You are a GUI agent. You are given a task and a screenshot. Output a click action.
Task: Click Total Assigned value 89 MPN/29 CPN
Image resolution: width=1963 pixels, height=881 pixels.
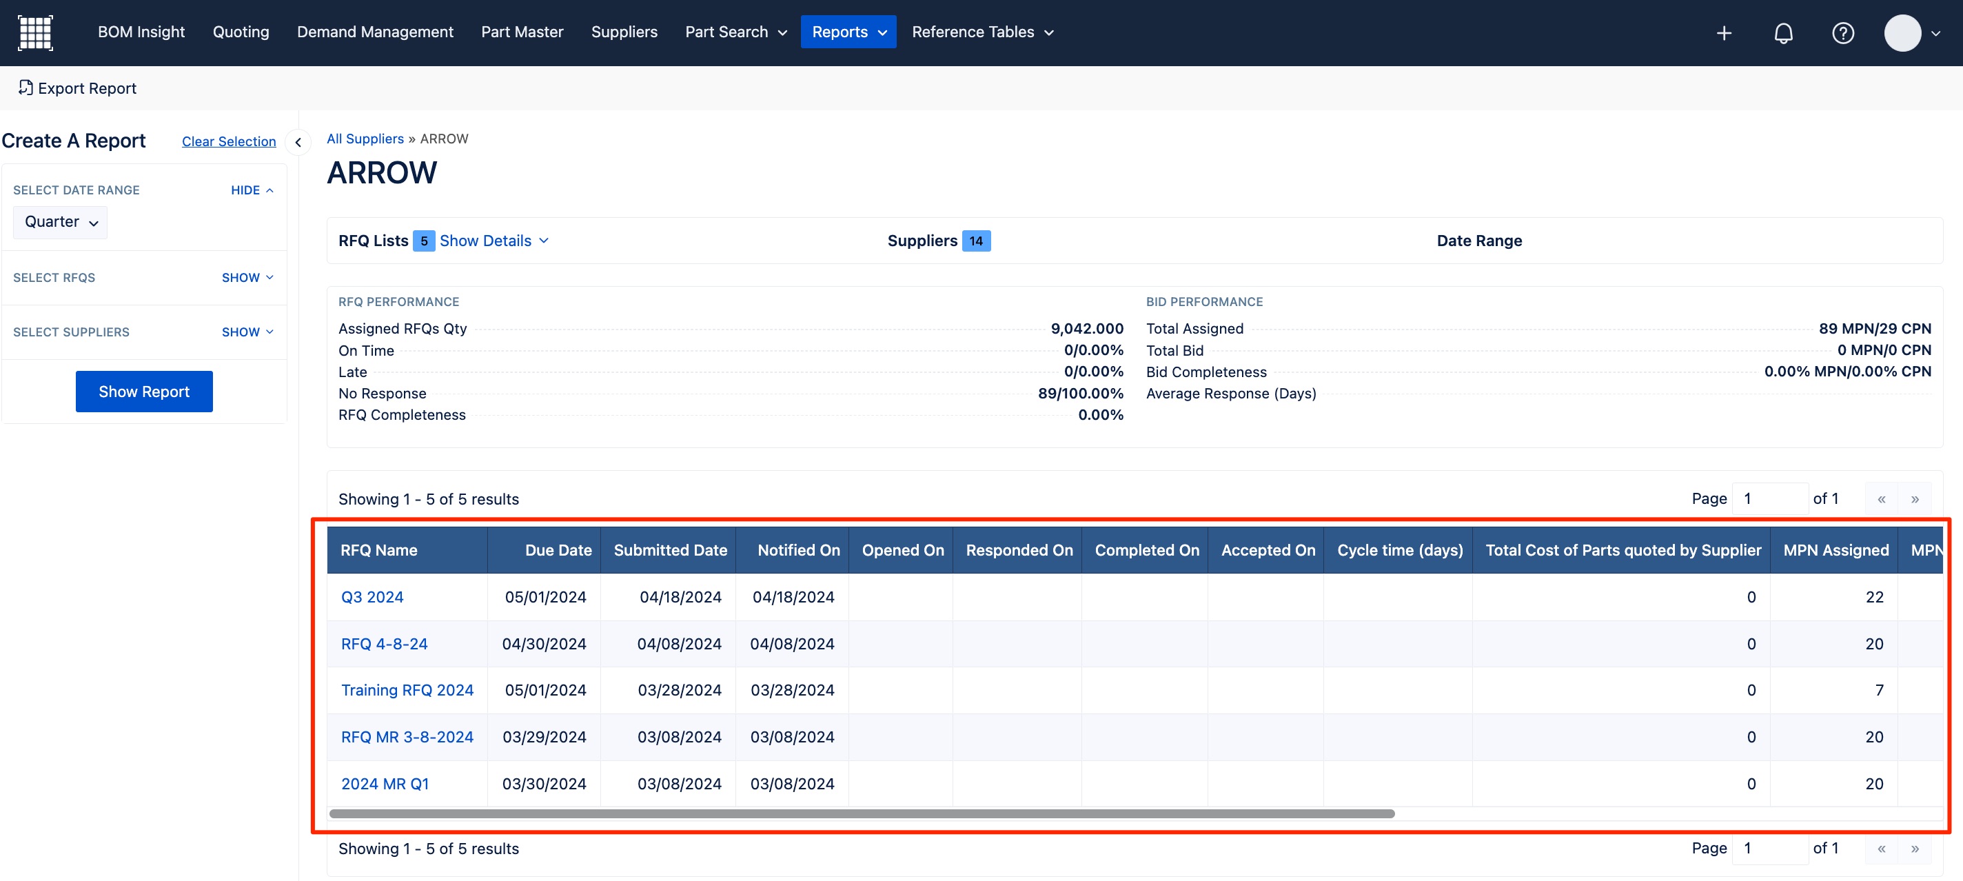(x=1875, y=328)
